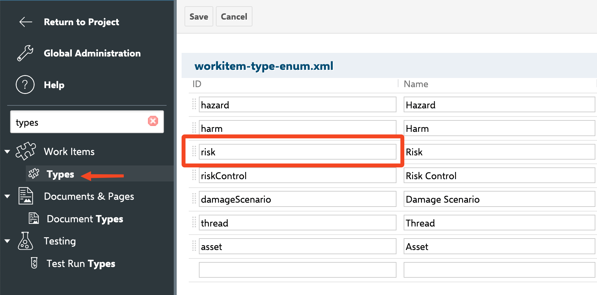Click the harm ID field
Image resolution: width=597 pixels, height=295 pixels.
[298, 128]
